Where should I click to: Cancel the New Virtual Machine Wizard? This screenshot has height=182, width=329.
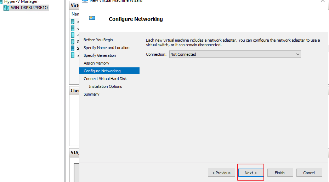(309, 173)
